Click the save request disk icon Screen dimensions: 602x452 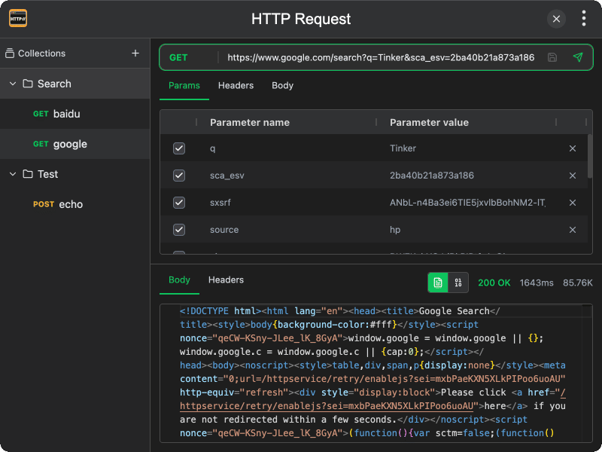552,57
